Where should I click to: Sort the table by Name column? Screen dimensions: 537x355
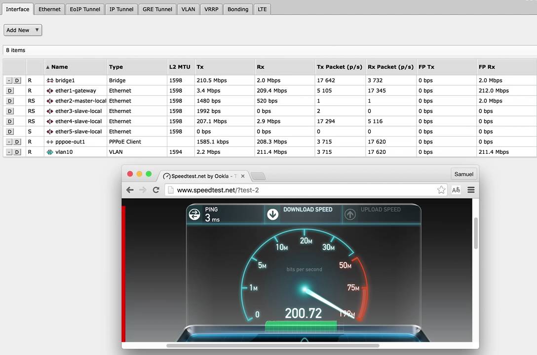coord(76,67)
